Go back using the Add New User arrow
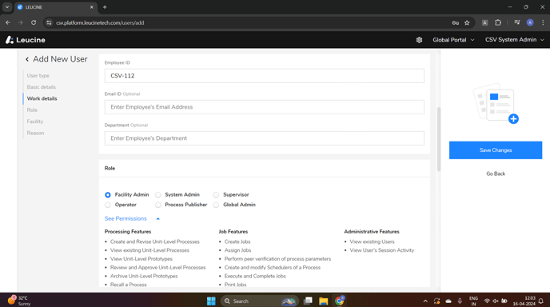Viewport: 550px width, 307px height. (27, 59)
